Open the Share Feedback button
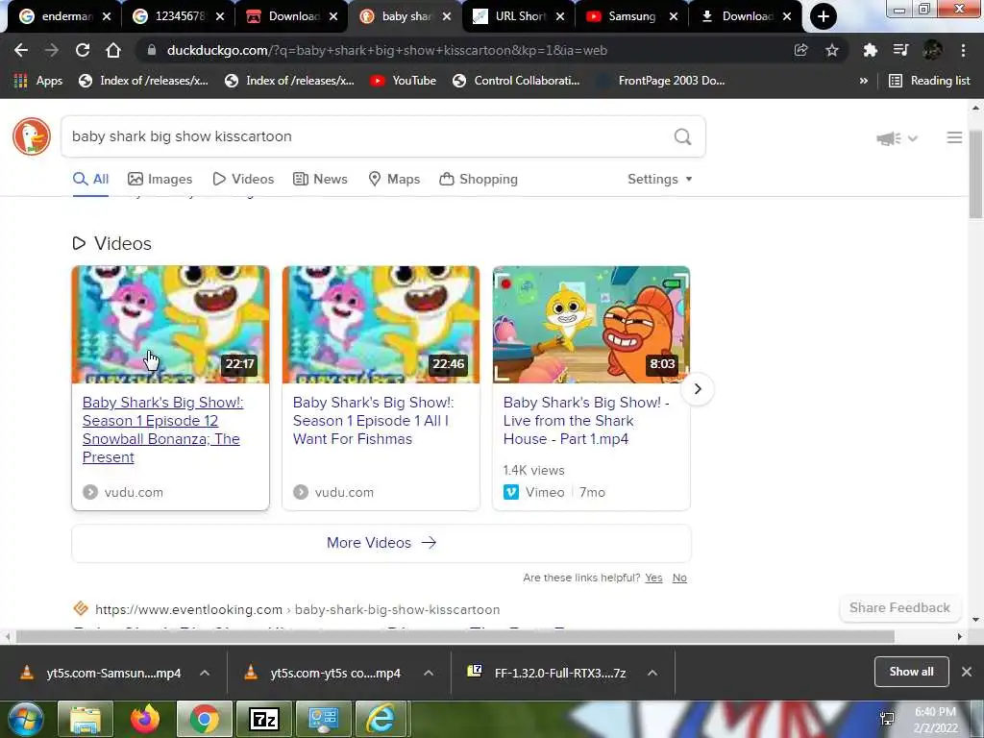Viewport: 984px width, 738px height. point(899,607)
